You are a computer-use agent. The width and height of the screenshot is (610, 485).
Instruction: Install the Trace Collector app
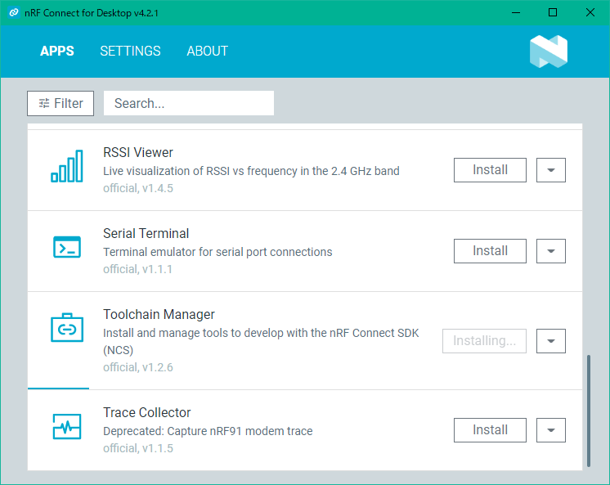(490, 430)
